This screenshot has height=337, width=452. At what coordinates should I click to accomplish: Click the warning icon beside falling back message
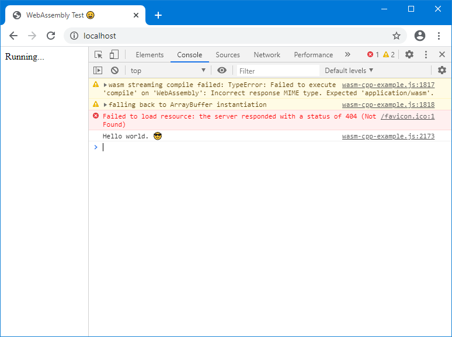point(96,105)
